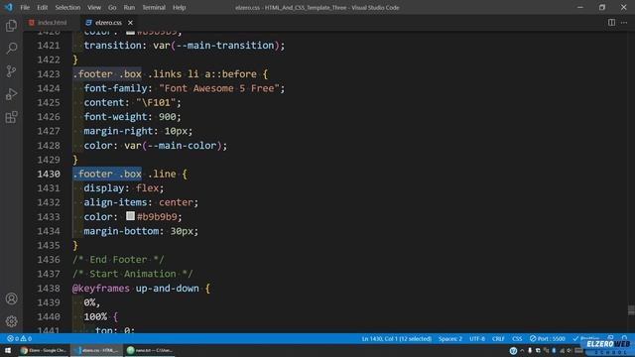Show hidden system tray icons chevron
This screenshot has width=635, height=357.
point(522,350)
